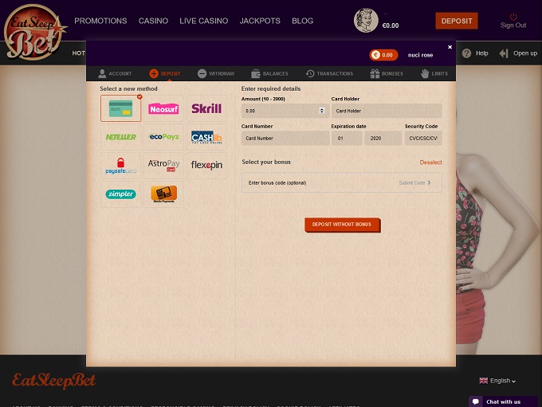
Task: Click the Deselect bonus link
Action: pyautogui.click(x=430, y=162)
